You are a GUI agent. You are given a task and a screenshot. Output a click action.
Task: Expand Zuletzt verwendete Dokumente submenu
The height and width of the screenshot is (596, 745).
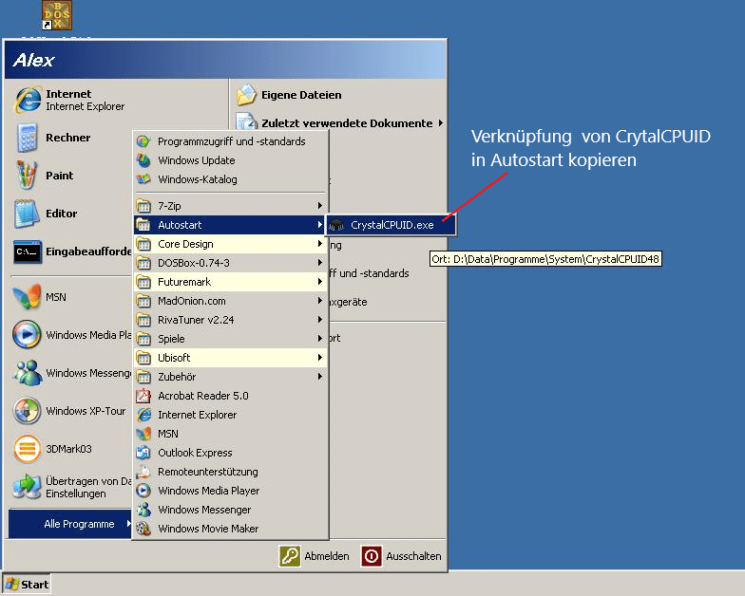(x=340, y=123)
